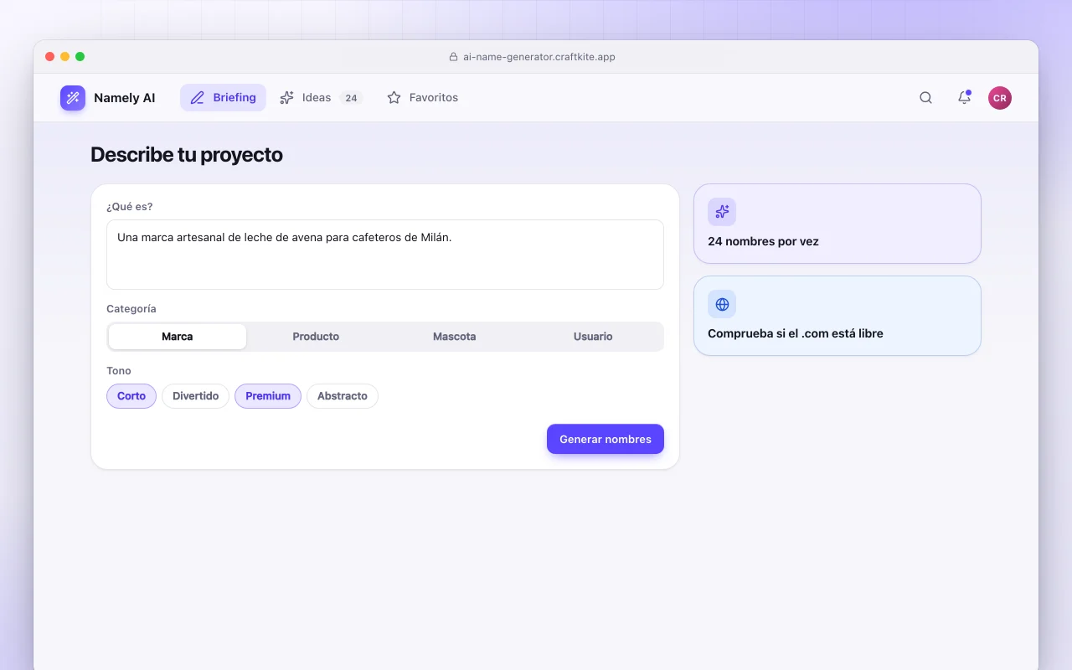Click the Categoría label
The image size is (1072, 670).
tap(131, 309)
